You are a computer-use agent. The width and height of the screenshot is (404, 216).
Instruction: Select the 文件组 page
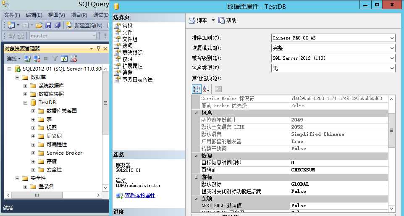point(130,39)
